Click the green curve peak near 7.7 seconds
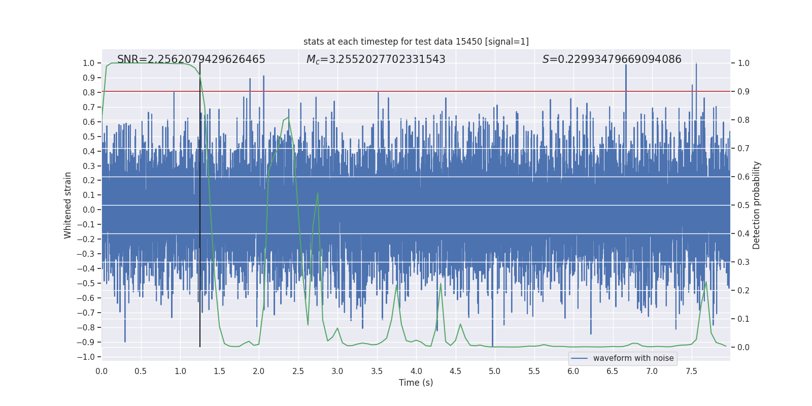This screenshot has height=406, width=812. click(x=706, y=282)
